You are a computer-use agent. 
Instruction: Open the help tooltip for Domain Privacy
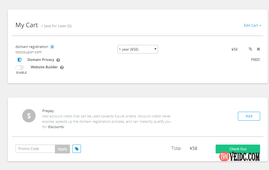click(x=58, y=60)
